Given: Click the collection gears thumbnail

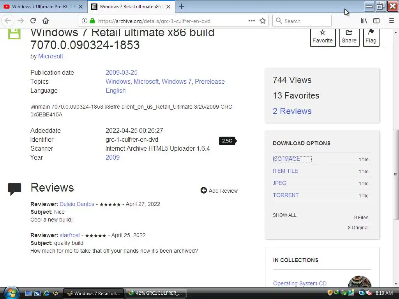Looking at the screenshot, I should click(360, 281).
